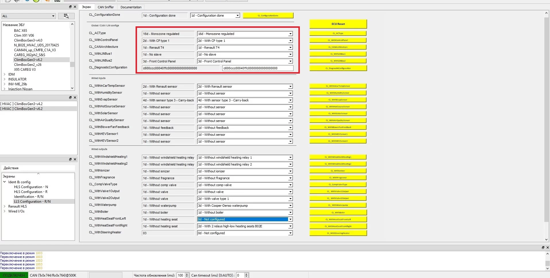
Task: Increase the refresh rate spinner value
Action: click(x=187, y=274)
